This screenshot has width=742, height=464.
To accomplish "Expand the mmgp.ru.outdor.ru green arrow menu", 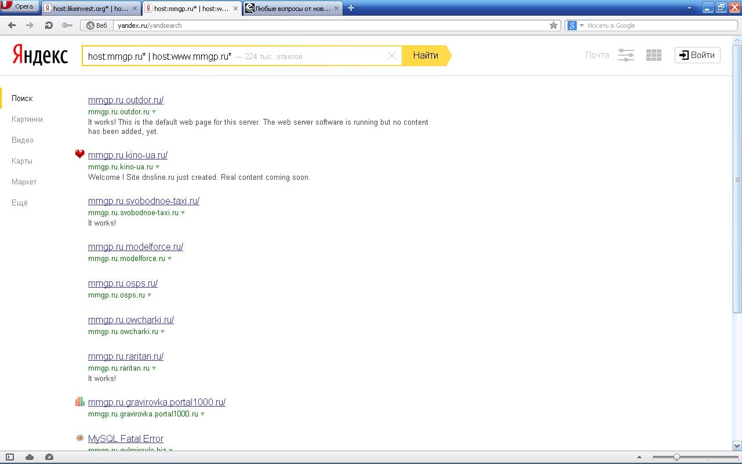I will tap(154, 112).
